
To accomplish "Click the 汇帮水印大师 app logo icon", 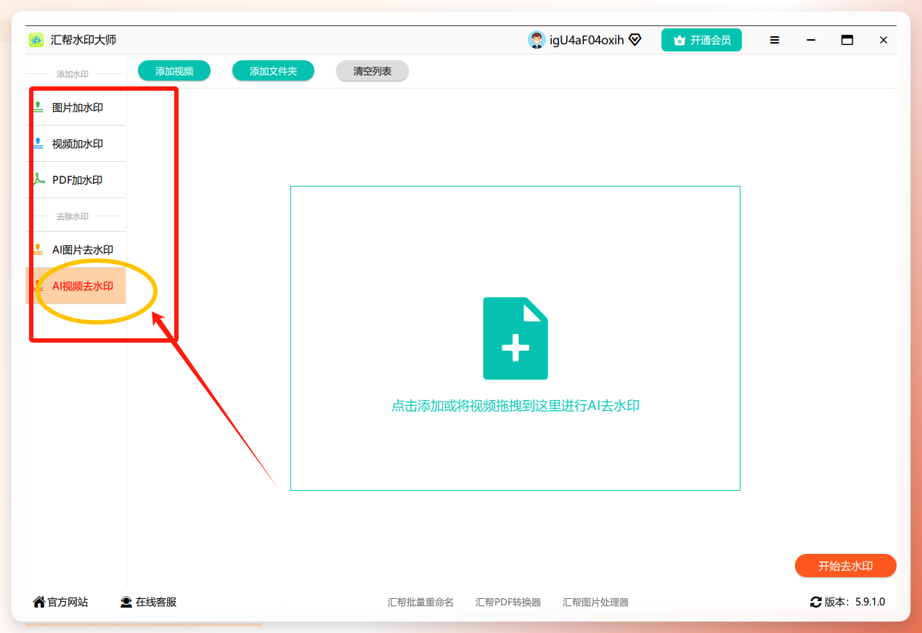I will click(x=36, y=40).
